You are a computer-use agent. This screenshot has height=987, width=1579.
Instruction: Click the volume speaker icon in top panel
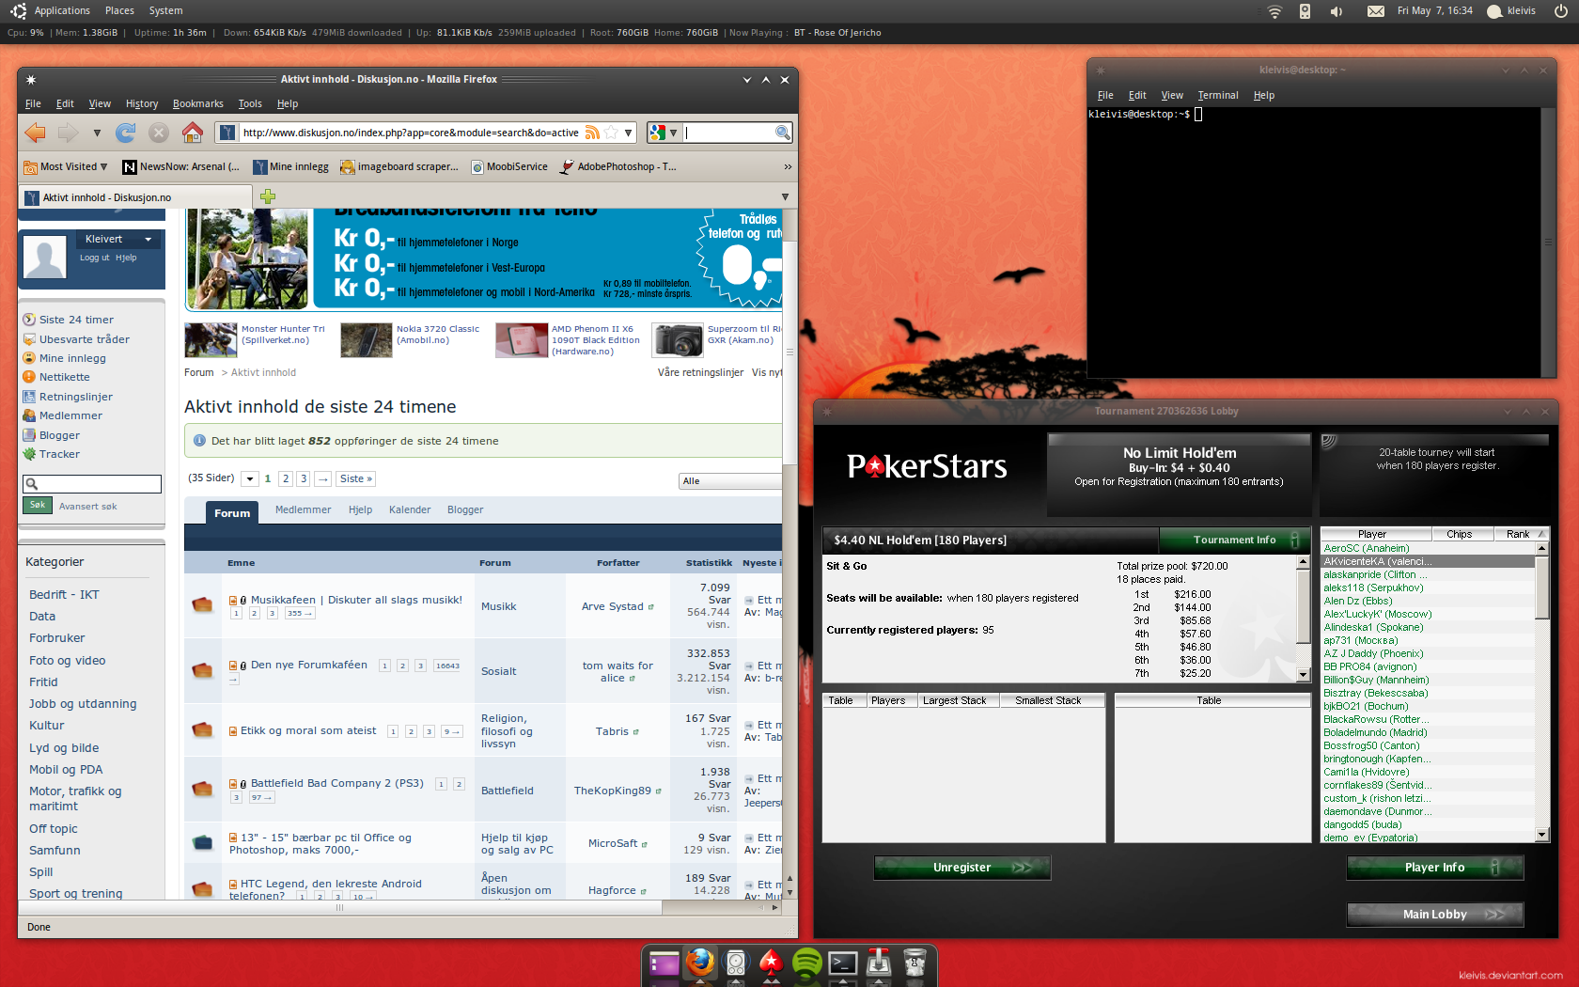1336,11
